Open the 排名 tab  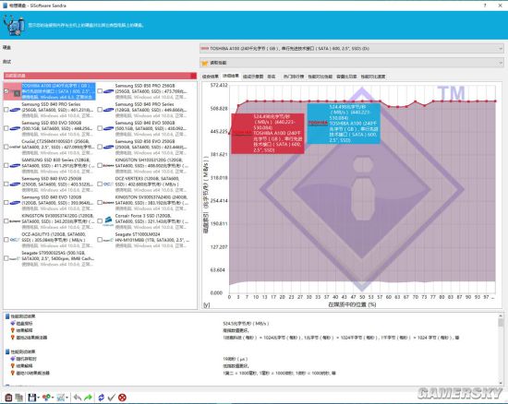click(x=272, y=77)
